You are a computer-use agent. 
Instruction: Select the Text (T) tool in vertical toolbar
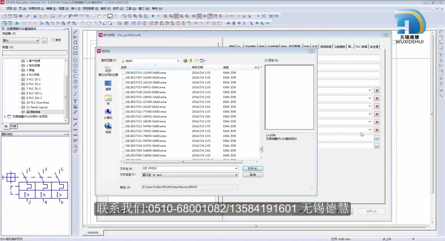[x=75, y=101]
